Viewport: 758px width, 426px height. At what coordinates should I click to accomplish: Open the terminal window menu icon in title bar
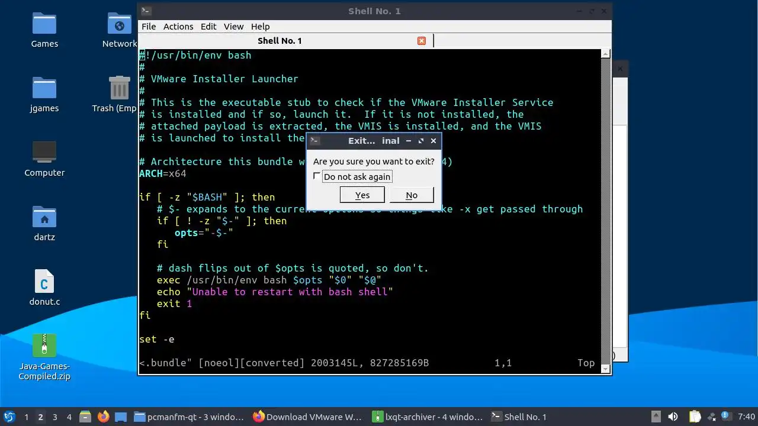pos(146,11)
